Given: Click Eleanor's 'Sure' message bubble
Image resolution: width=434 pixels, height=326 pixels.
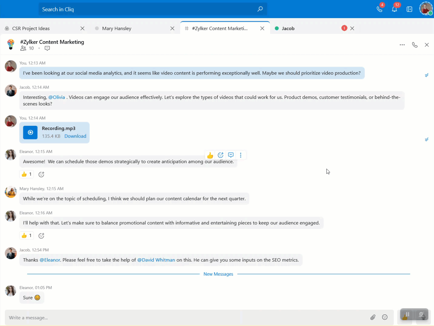Looking at the screenshot, I should [x=32, y=298].
